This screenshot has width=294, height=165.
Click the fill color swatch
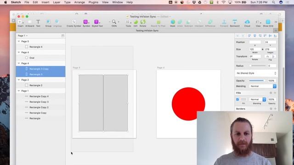[243, 99]
